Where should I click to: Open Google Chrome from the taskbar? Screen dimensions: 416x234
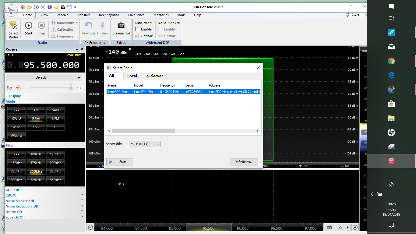pyautogui.click(x=391, y=61)
